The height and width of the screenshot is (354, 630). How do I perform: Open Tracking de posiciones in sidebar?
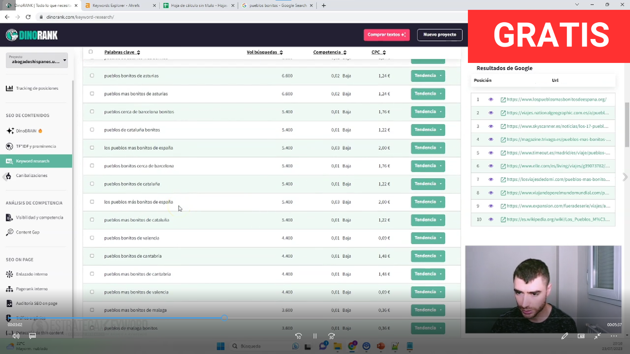point(32,88)
